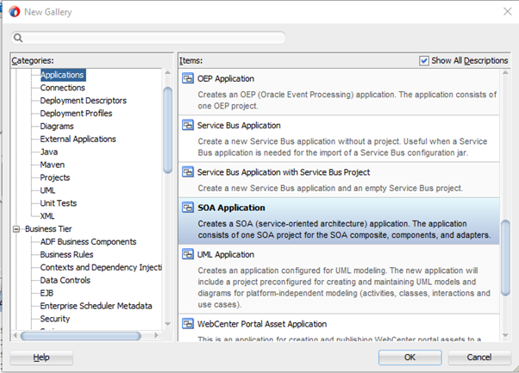Image resolution: width=519 pixels, height=373 pixels.
Task: Select the Service Bus Application title
Action: pyautogui.click(x=239, y=126)
